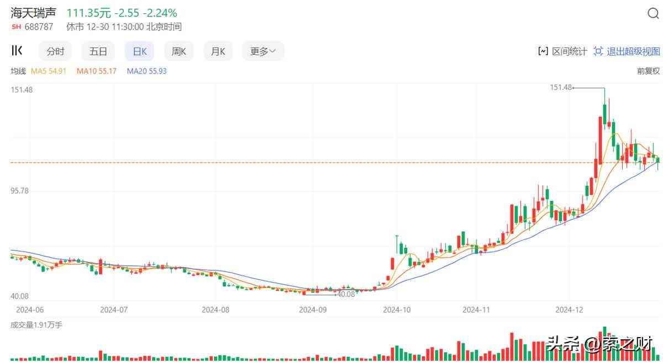Click the candlestick settings icon beside 分时

tap(17, 51)
